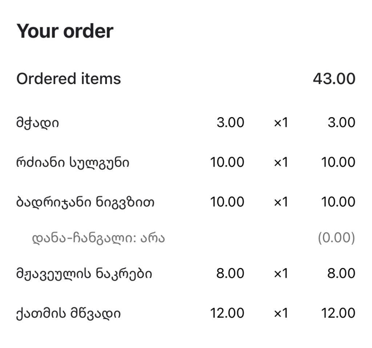Image resolution: width=372 pixels, height=348 pixels.
Task: Open the მჟავეულის ნაკრები item
Action: pos(84,274)
